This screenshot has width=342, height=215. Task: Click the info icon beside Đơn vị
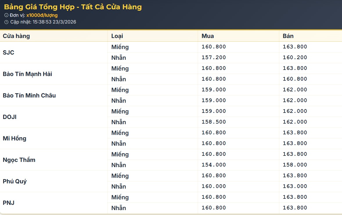coord(6,15)
